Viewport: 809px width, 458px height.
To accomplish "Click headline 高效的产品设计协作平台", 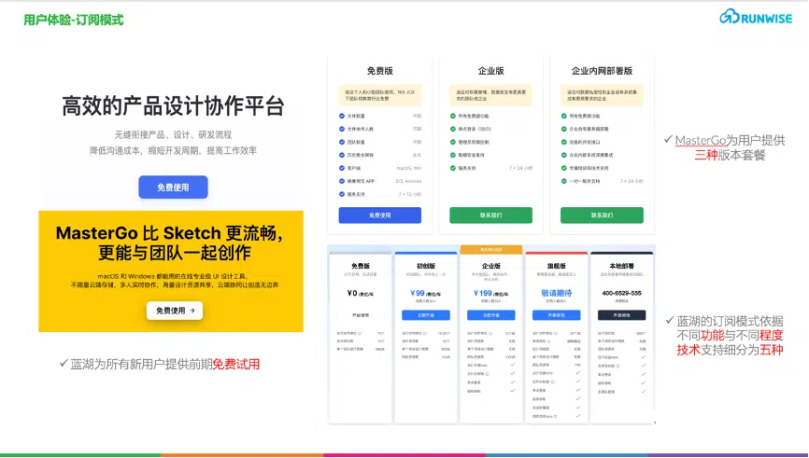I will click(174, 105).
